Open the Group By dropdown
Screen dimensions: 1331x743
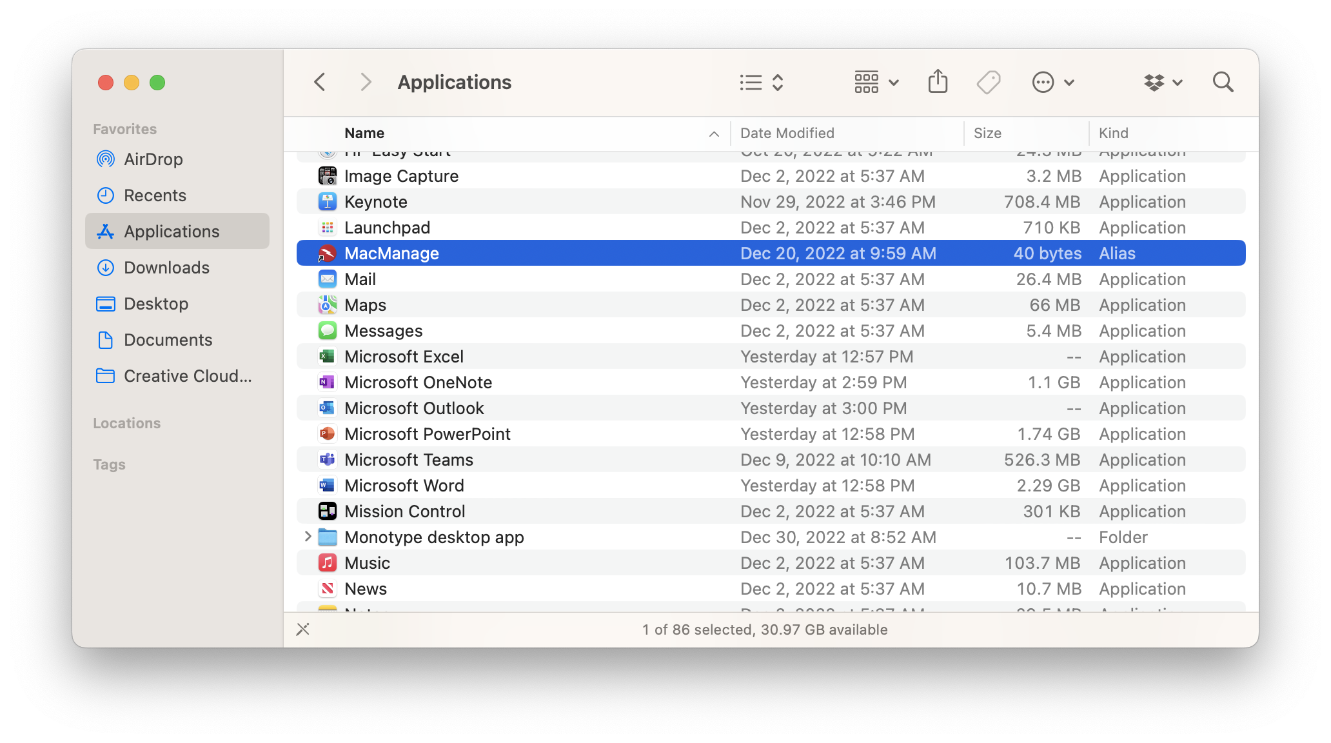click(x=876, y=82)
